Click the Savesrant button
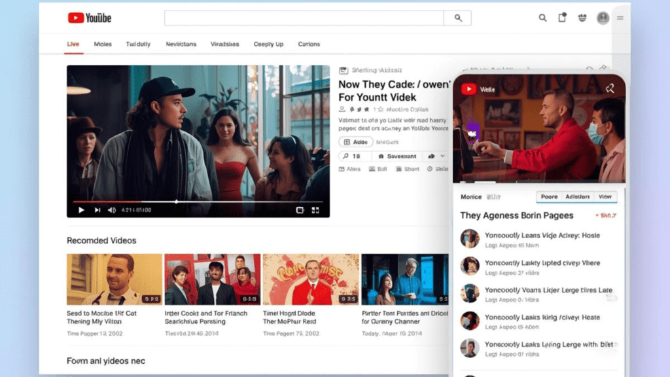 tap(396, 156)
